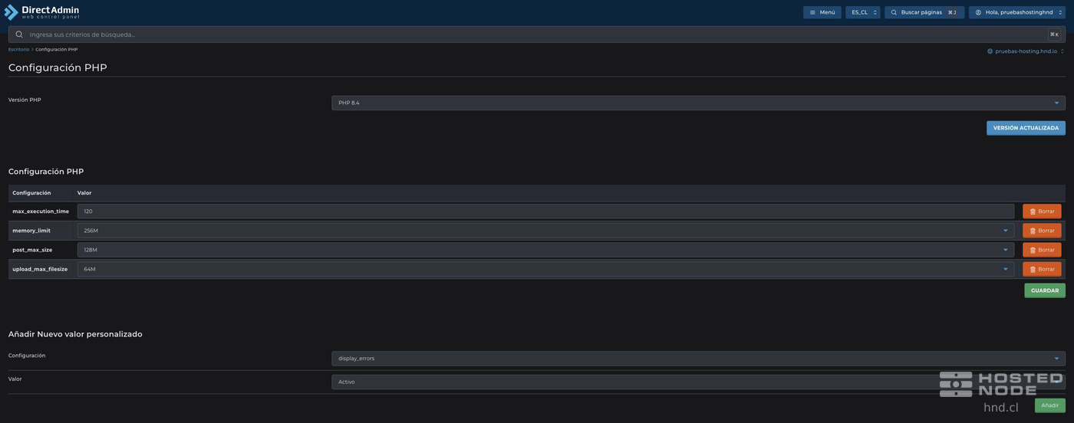This screenshot has width=1074, height=423.
Task: Click the Valor column header
Action: [x=84, y=193]
